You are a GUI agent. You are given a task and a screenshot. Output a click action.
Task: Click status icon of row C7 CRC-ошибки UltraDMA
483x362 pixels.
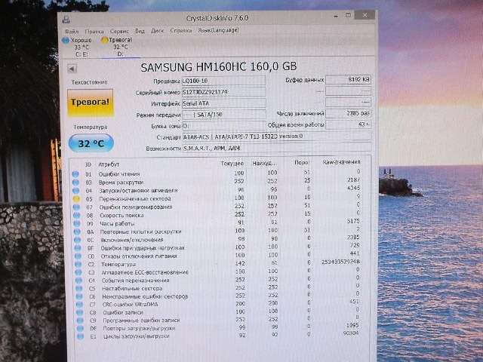pyautogui.click(x=80, y=305)
